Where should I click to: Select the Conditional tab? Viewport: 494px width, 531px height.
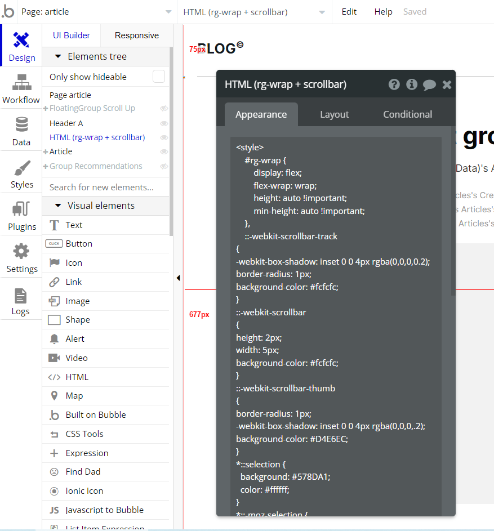pos(408,114)
